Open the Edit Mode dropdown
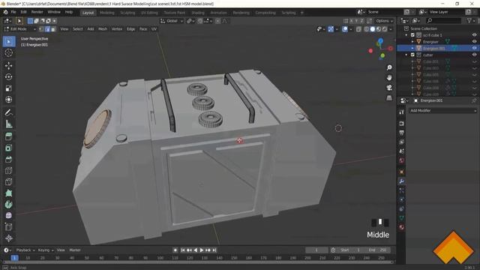 coord(20,29)
